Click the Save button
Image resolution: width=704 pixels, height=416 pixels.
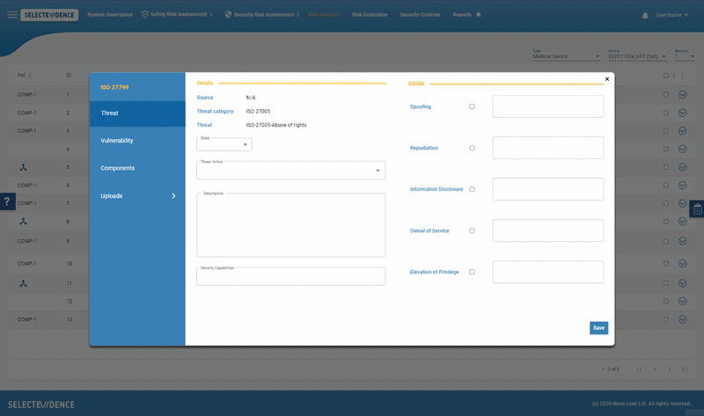(598, 327)
